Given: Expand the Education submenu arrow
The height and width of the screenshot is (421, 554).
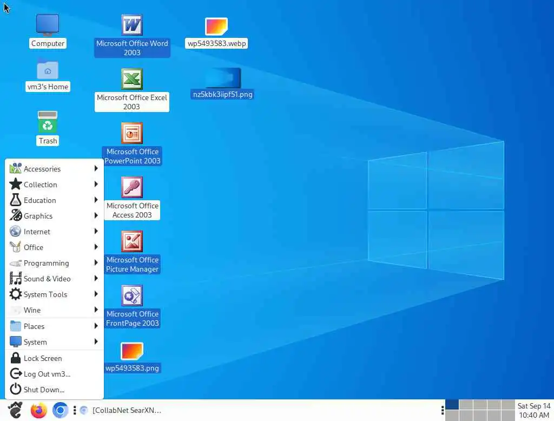Looking at the screenshot, I should point(96,200).
